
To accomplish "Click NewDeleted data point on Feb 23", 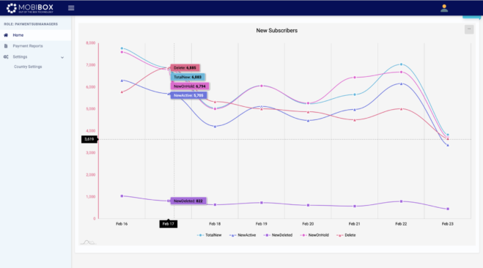I will click(448, 209).
